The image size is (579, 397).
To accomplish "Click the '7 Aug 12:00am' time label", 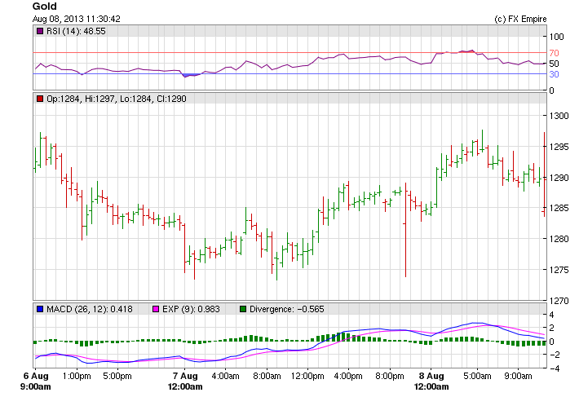I will click(x=185, y=382).
